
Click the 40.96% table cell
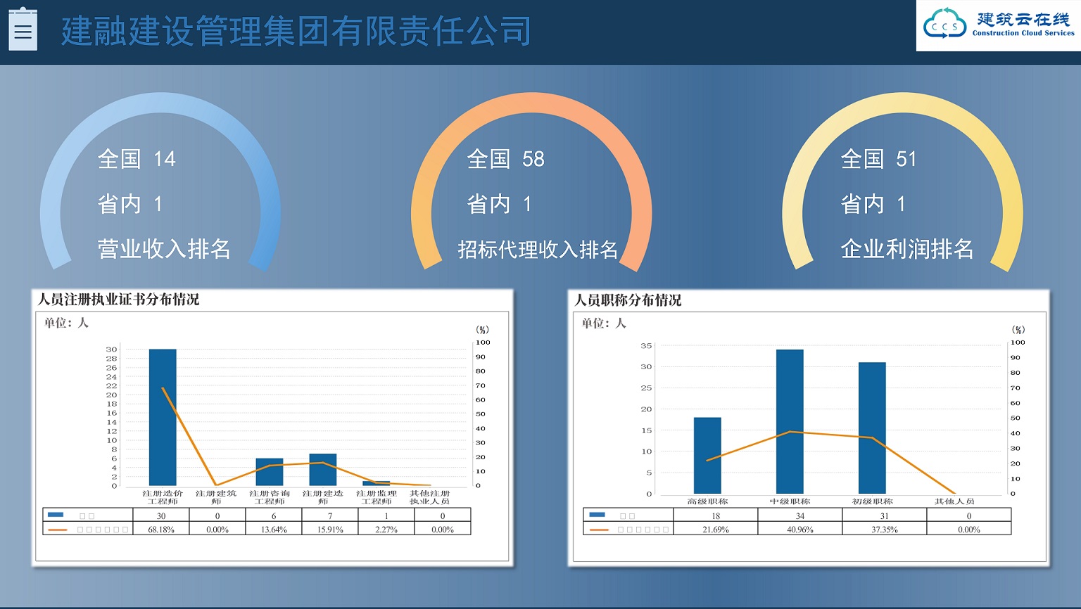[800, 530]
